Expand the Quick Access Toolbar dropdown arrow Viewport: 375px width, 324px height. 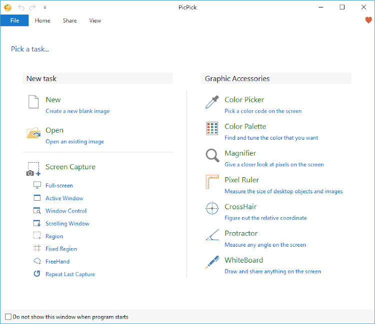click(44, 7)
